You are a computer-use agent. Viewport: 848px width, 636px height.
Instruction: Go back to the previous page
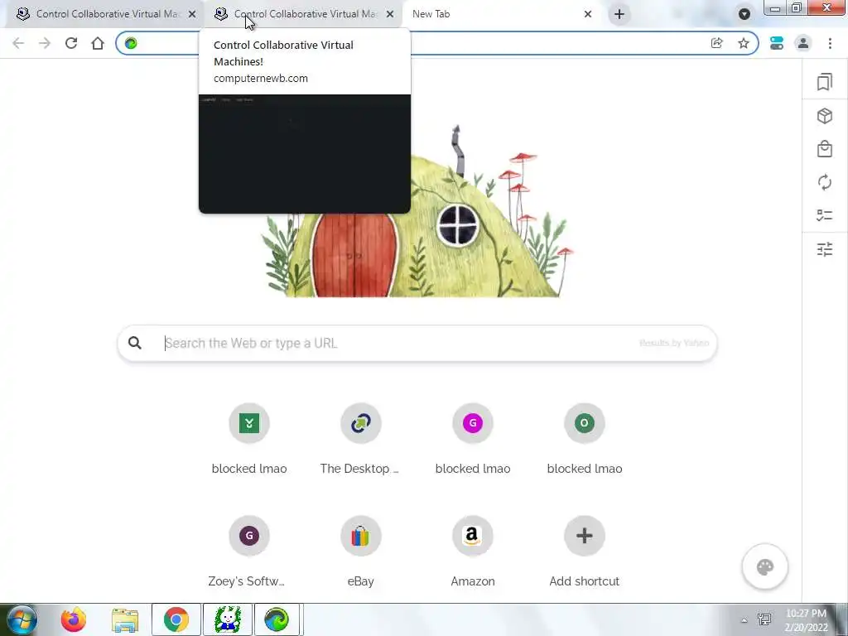(18, 43)
